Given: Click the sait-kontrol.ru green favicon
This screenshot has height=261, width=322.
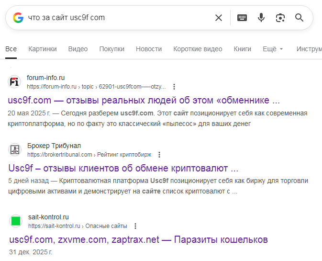Looking at the screenshot, I should 15,221.
